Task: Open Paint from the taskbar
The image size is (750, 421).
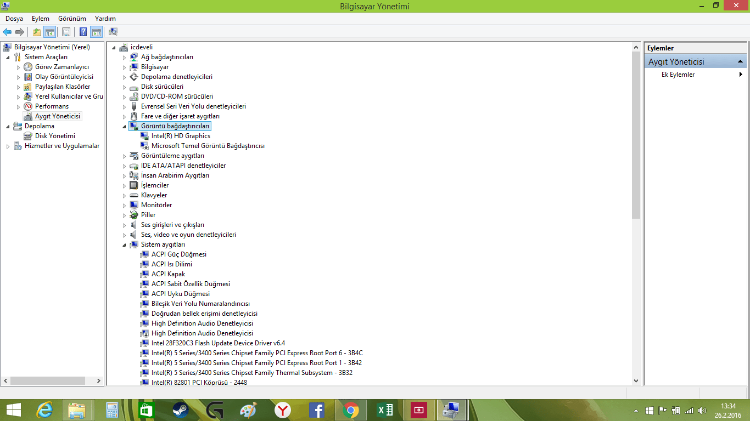Action: tap(248, 410)
